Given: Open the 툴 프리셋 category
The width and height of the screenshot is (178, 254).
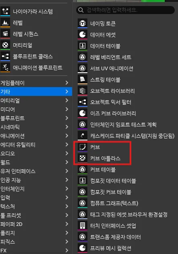Looking at the screenshot, I should click(x=36, y=215).
